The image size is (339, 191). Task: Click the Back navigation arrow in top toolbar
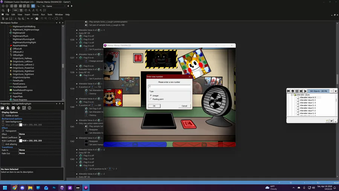click(x=3, y=6)
